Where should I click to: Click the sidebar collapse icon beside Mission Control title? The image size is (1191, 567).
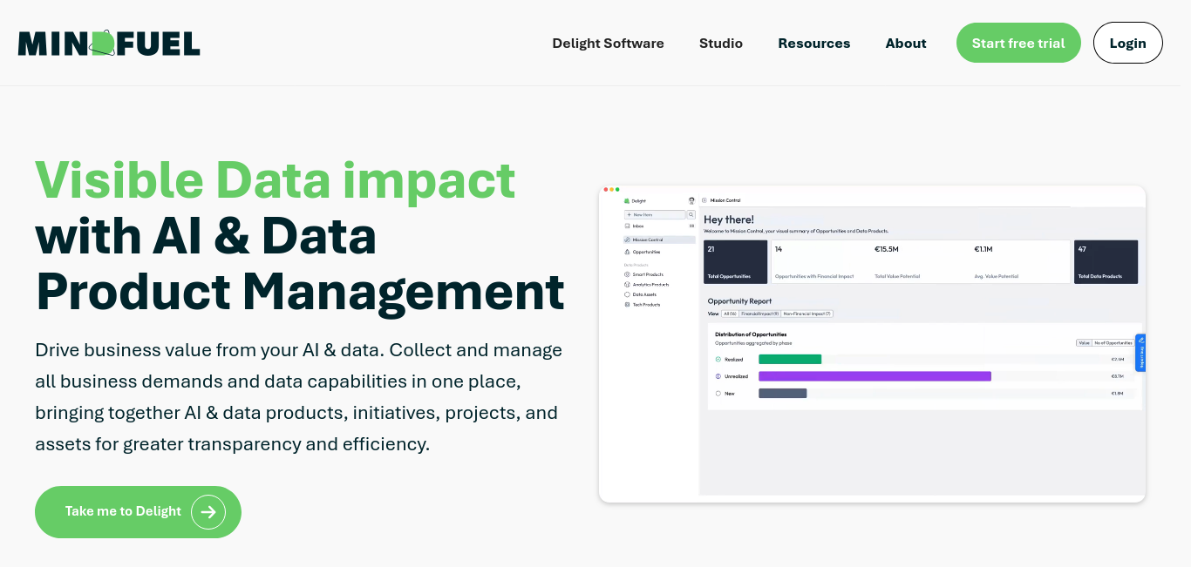click(704, 200)
